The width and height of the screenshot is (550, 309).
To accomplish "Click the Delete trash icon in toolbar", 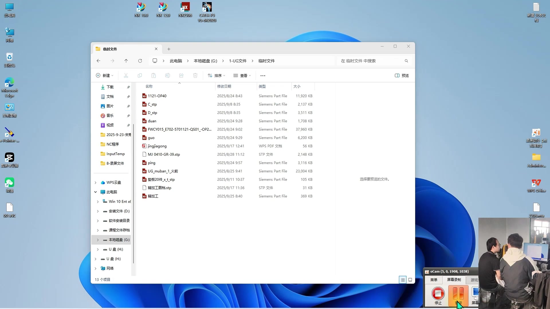I will [195, 76].
